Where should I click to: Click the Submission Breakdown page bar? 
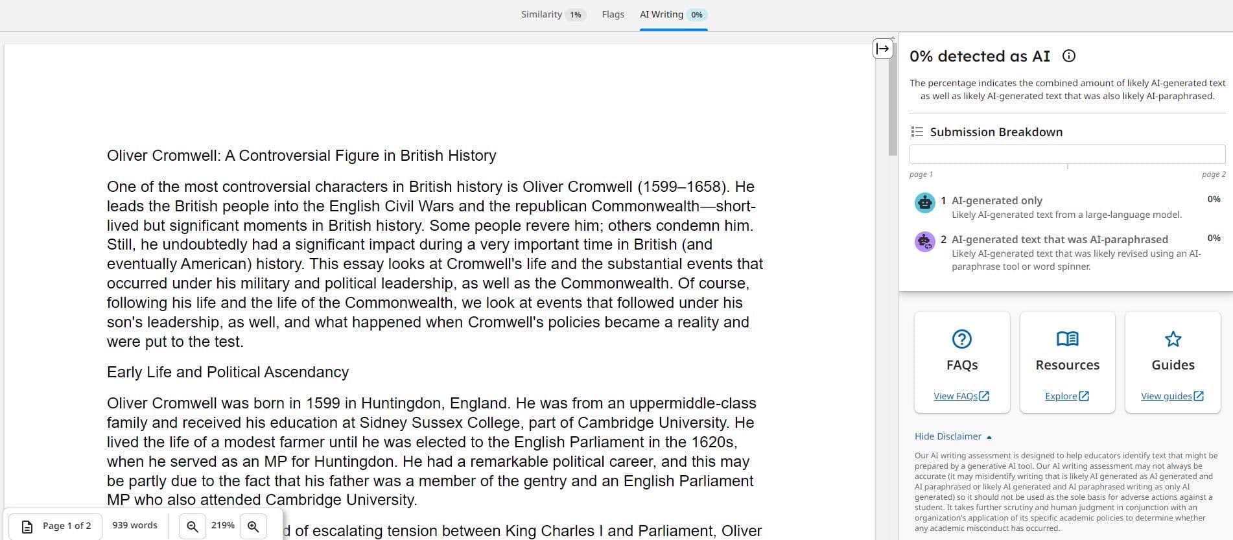coord(1067,154)
